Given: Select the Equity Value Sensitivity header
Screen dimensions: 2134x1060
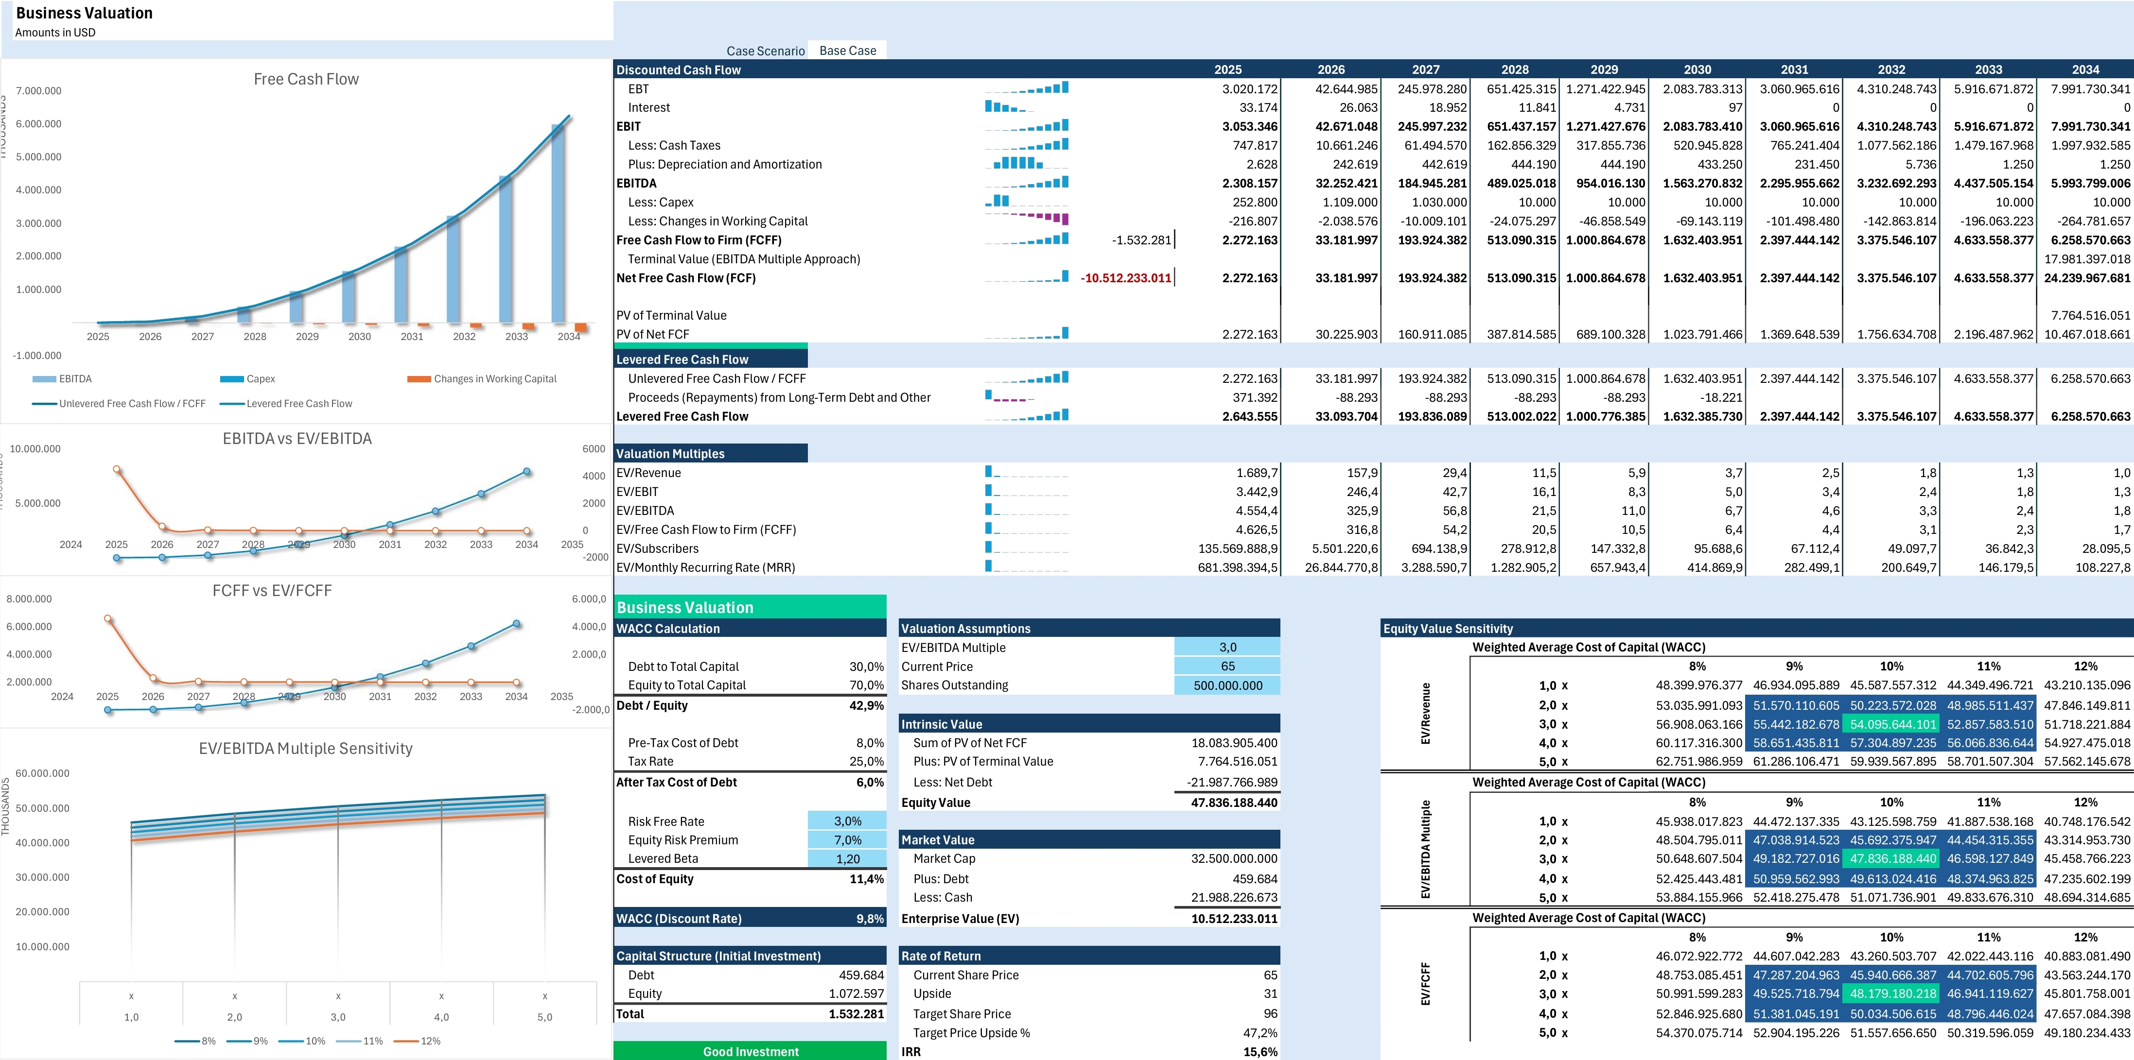Looking at the screenshot, I should pos(1757,629).
